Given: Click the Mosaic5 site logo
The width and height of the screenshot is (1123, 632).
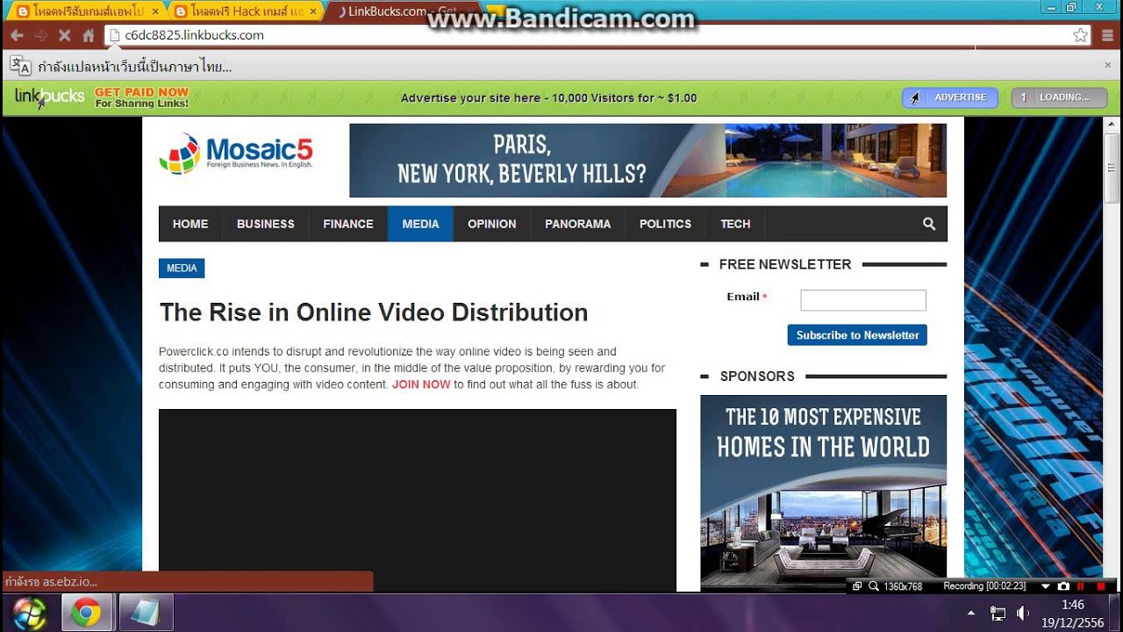Looking at the screenshot, I should (x=236, y=154).
